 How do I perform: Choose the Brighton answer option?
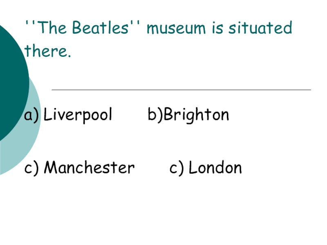196,115
